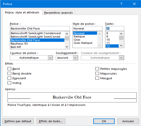Choose Bell MT font
This screenshot has width=141, height=126.
(37, 47)
